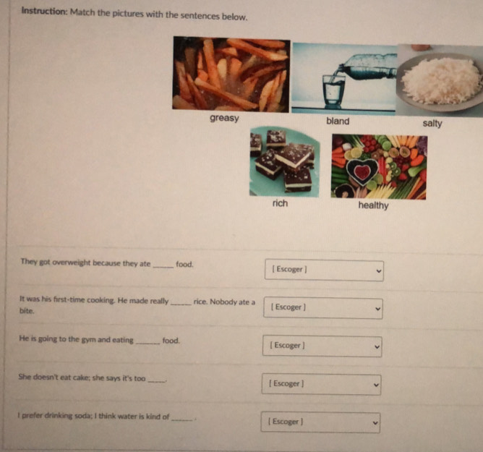The height and width of the screenshot is (452, 483).
Task: Open dropdown for overweight food sentence
Action: 324,270
